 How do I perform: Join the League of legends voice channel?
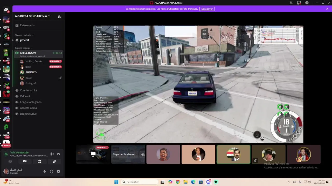(x=38, y=102)
